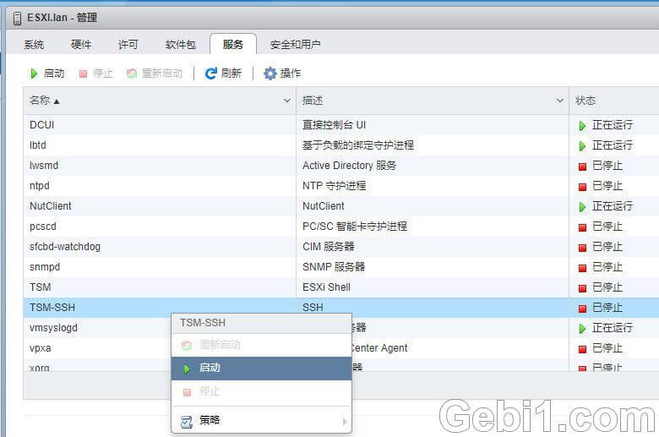This screenshot has height=437, width=659.
Task: Open the 描述 column dropdown arrow
Action: click(x=559, y=101)
